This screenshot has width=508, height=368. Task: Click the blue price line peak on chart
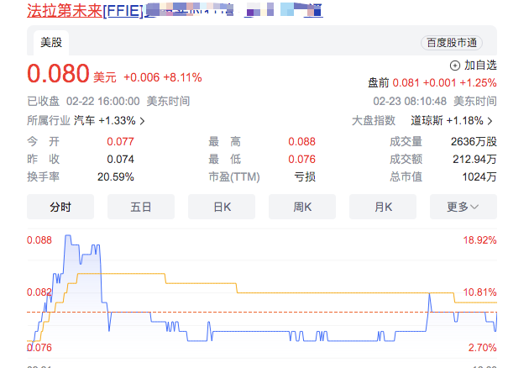click(68, 236)
